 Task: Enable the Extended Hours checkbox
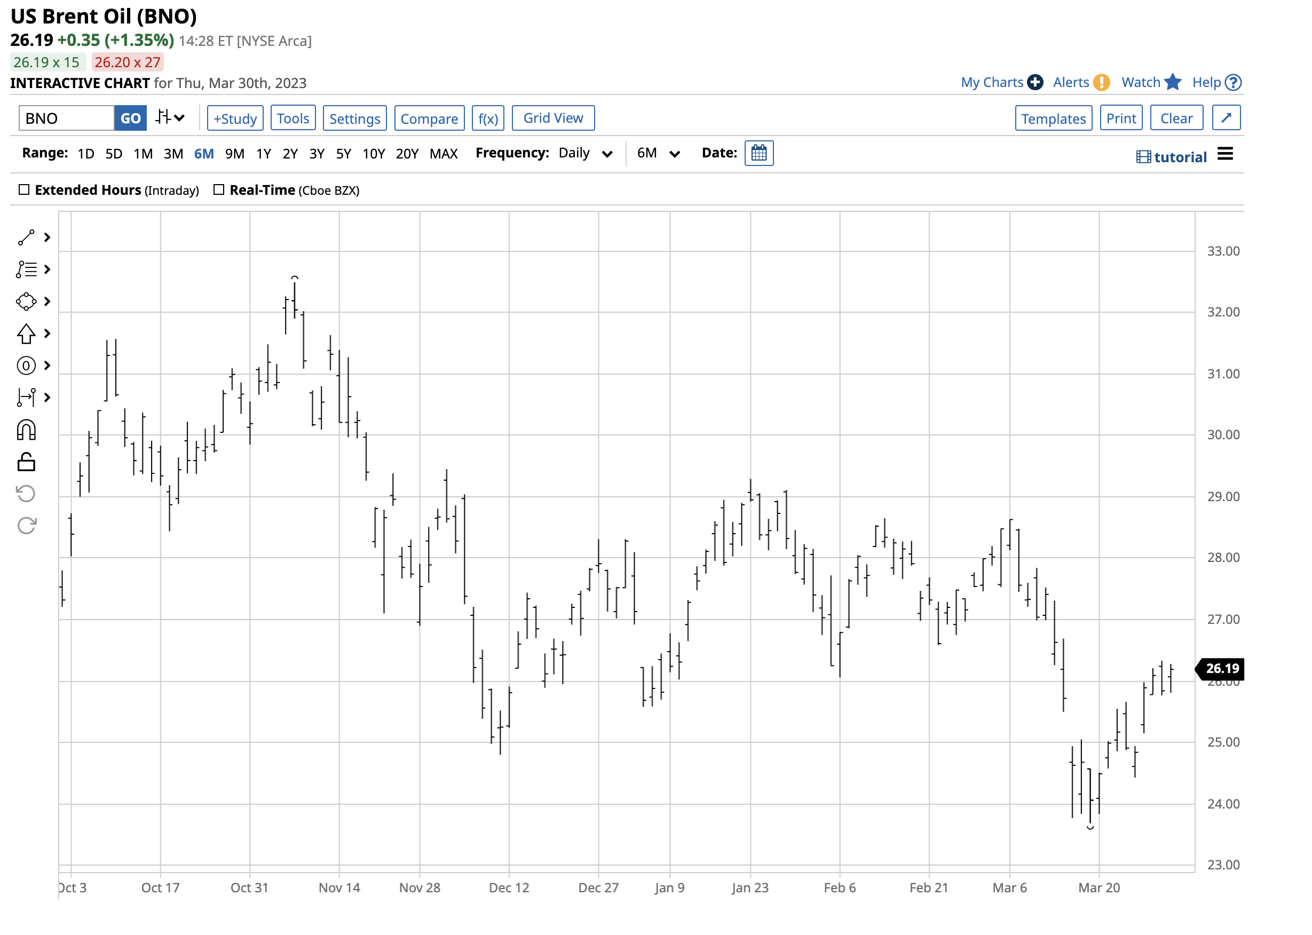pyautogui.click(x=24, y=190)
